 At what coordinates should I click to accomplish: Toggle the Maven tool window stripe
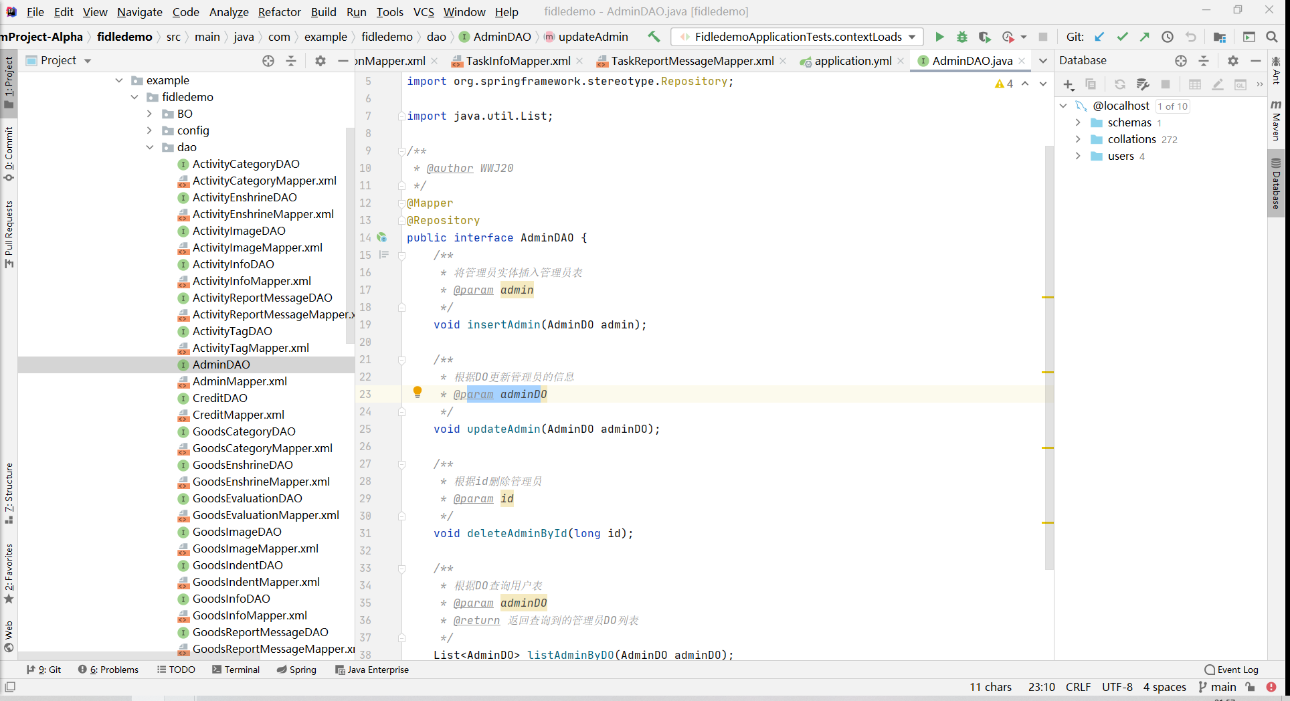tap(1276, 120)
